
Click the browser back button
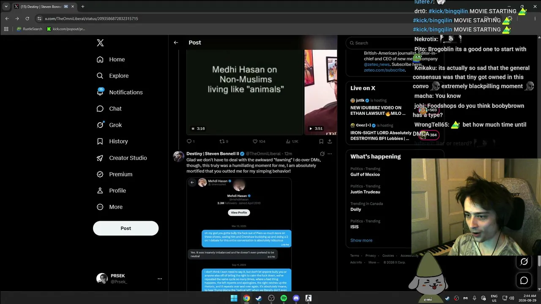click(7, 19)
